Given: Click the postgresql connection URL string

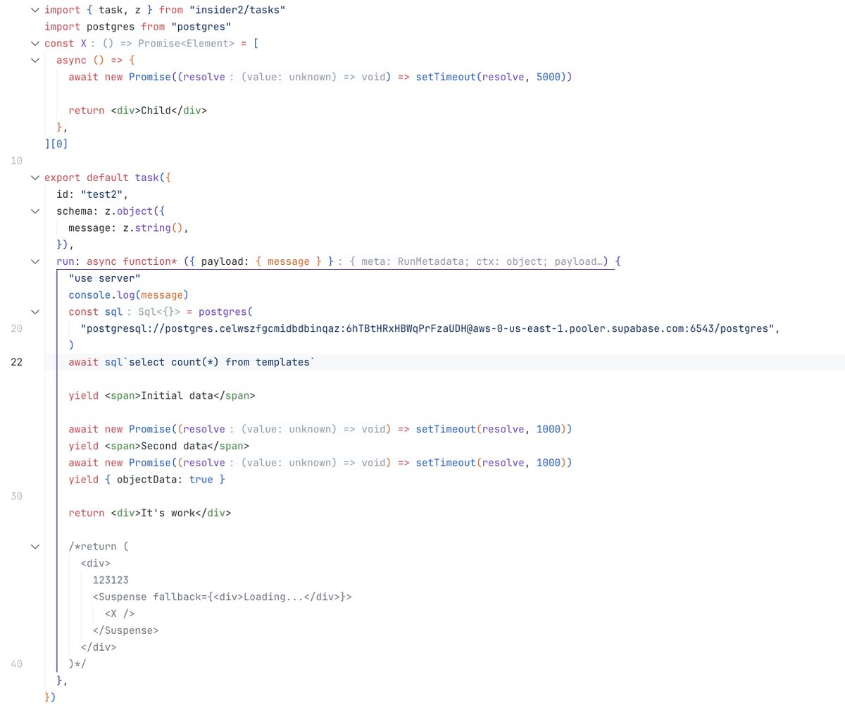Looking at the screenshot, I should tap(428, 328).
